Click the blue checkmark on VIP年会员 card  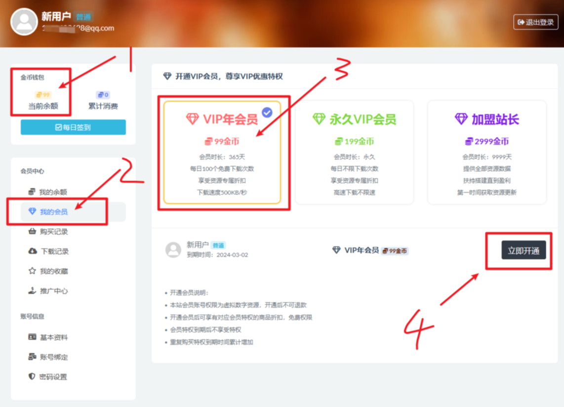pos(267,113)
